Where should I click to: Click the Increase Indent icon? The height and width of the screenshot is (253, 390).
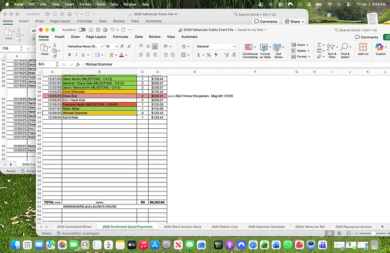[x=172, y=55]
